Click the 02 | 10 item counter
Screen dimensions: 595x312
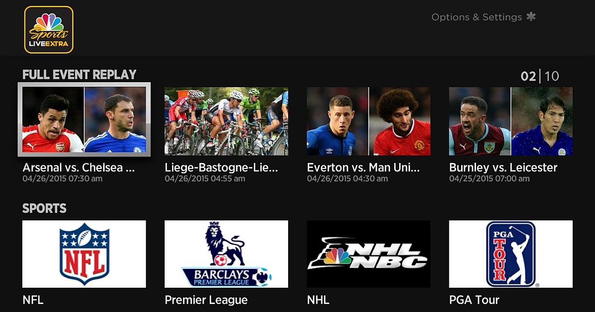tap(540, 76)
